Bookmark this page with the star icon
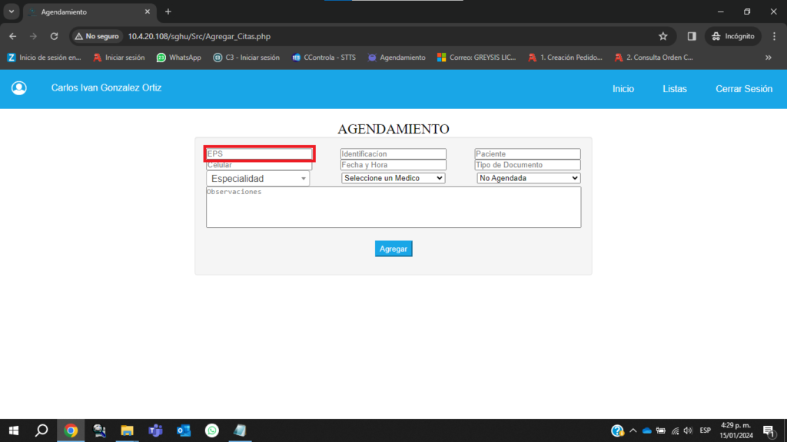787x442 pixels. [x=662, y=36]
